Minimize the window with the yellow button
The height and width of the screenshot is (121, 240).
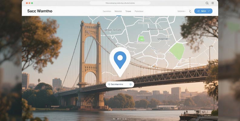click(x=29, y=3)
